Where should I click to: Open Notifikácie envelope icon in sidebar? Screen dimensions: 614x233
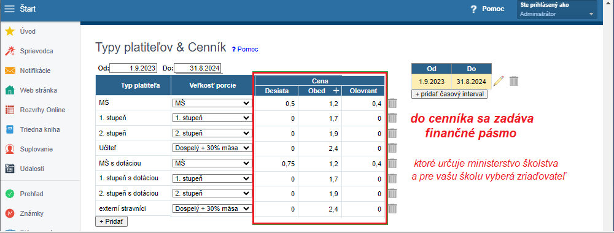(x=10, y=71)
